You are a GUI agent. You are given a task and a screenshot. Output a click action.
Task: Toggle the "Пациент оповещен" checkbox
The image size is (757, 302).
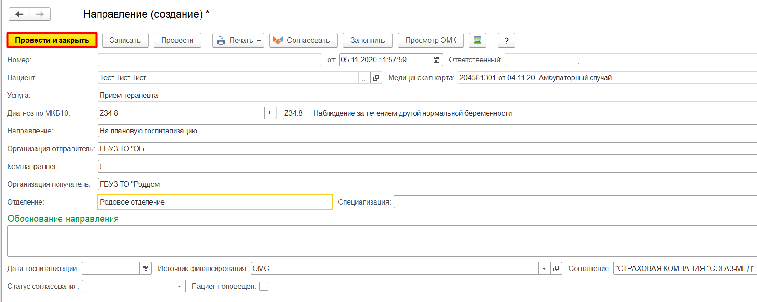coord(263,287)
